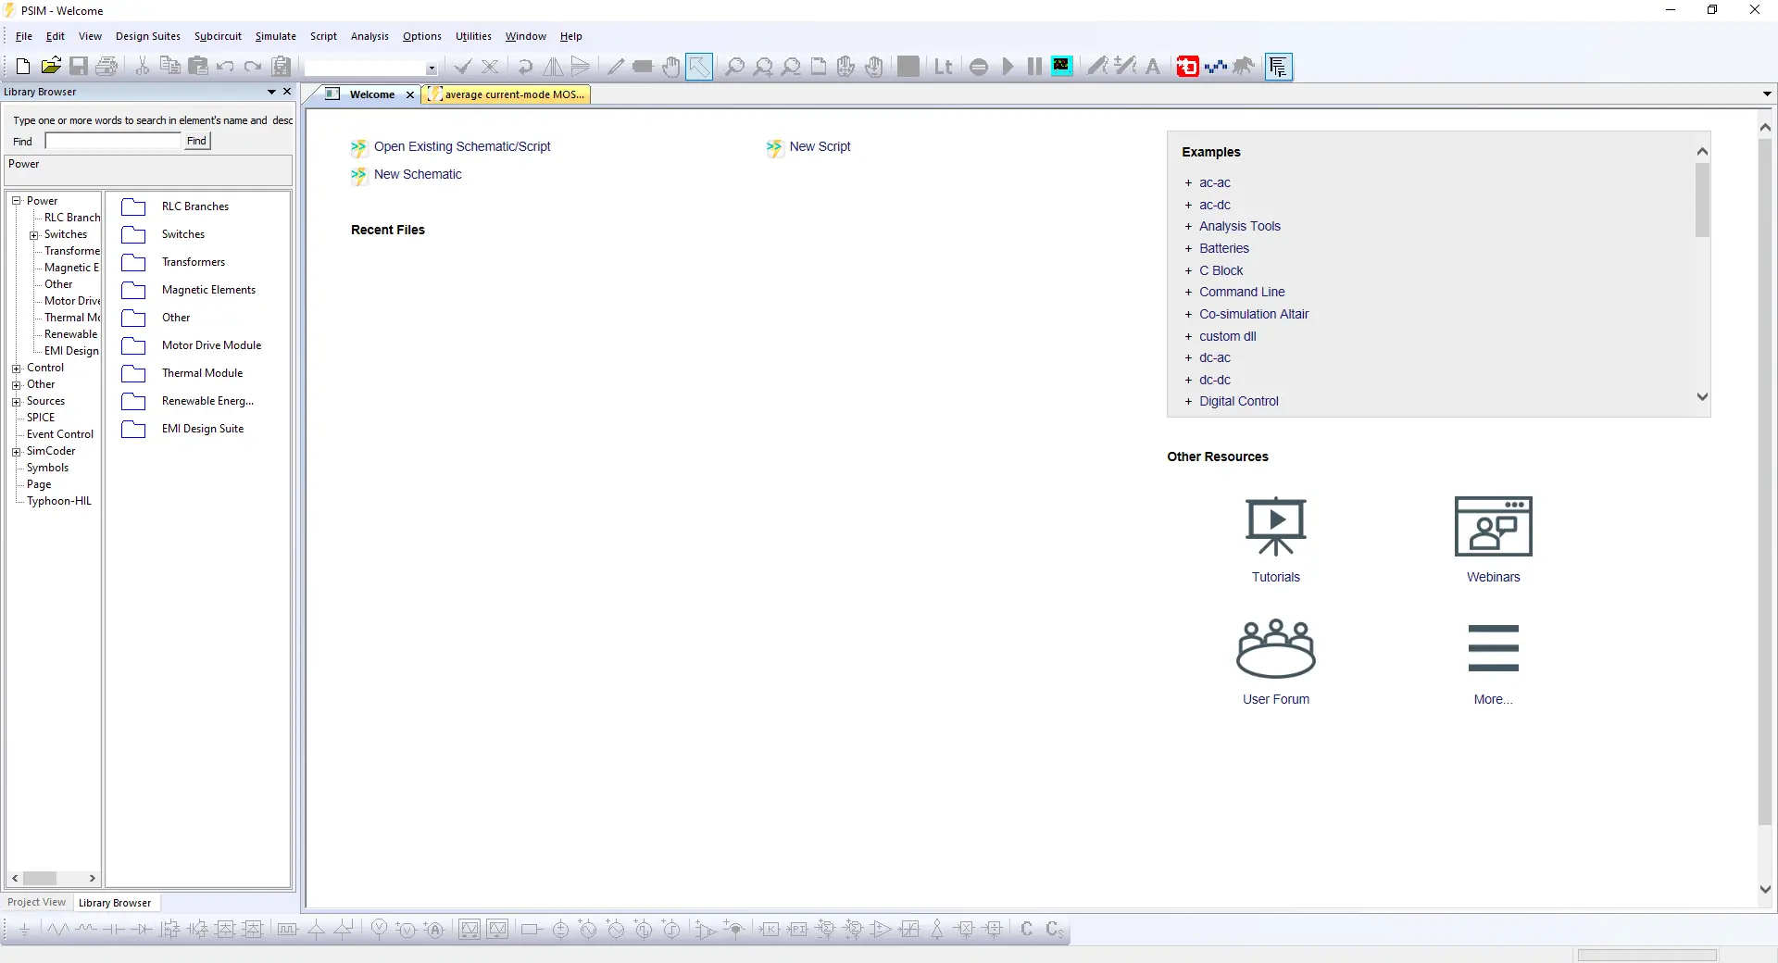Click the blue waveform toolbar icon

[x=1215, y=66]
